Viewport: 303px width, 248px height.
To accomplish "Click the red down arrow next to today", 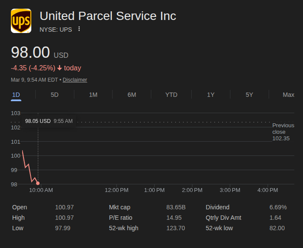I will (60, 68).
